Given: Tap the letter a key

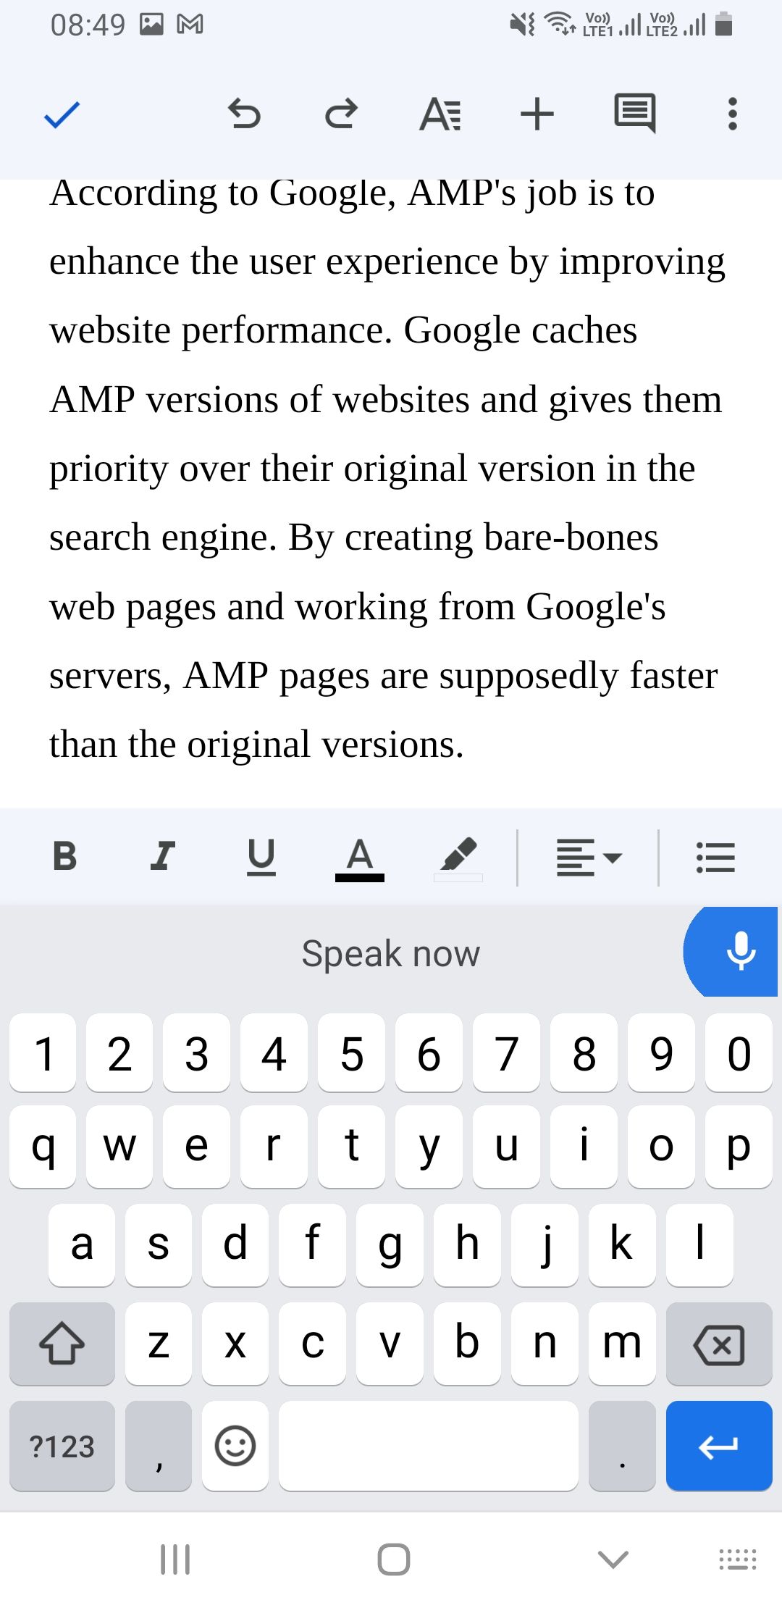Looking at the screenshot, I should pyautogui.click(x=82, y=1245).
